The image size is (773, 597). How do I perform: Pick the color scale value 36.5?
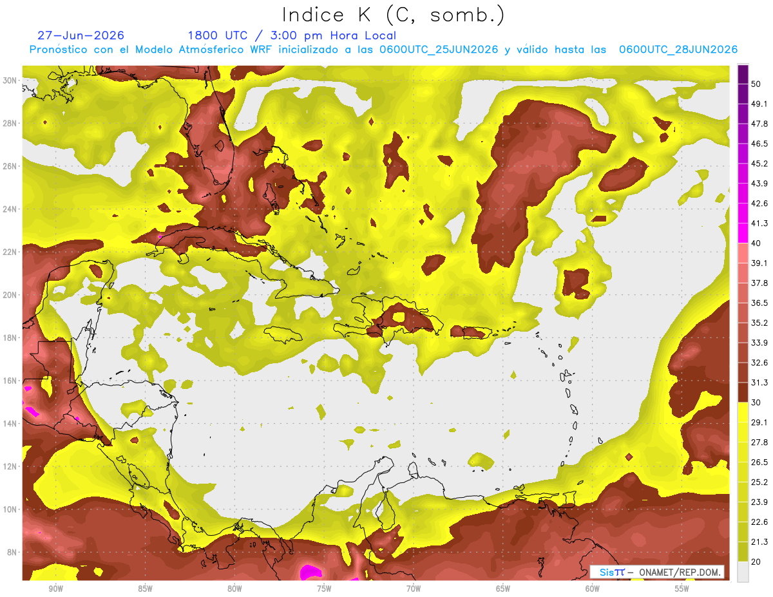(759, 303)
